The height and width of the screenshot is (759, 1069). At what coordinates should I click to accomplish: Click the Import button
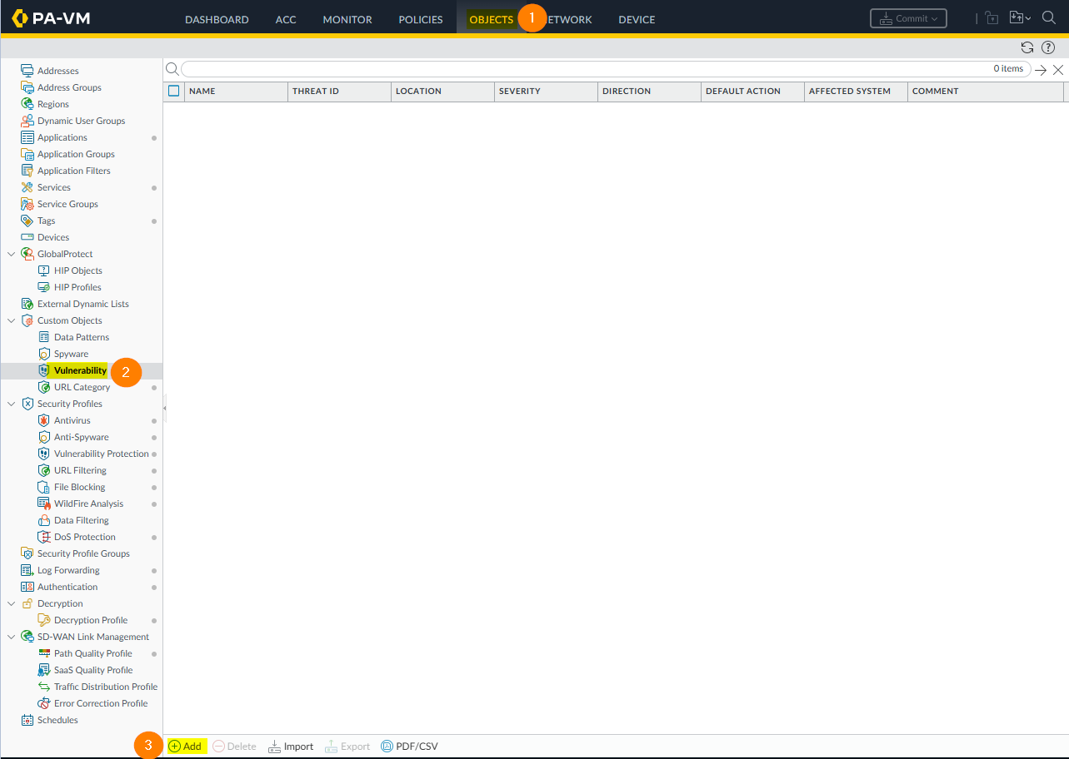point(291,747)
